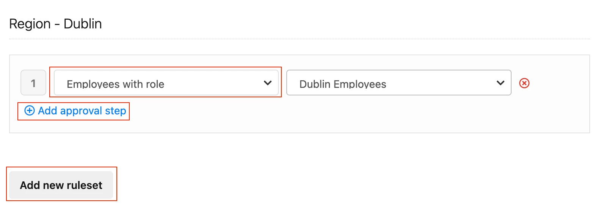Add another approval step via blue link
The width and height of the screenshot is (606, 206).
75,111
